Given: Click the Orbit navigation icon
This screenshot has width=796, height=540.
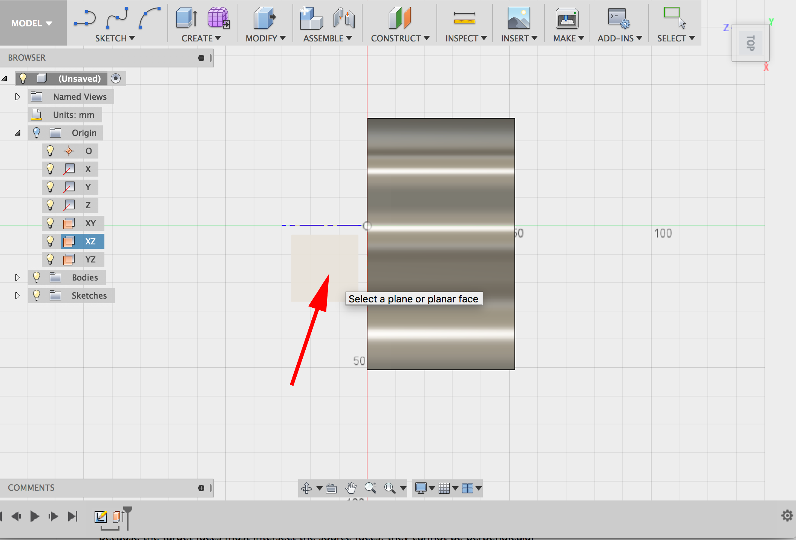Looking at the screenshot, I should point(306,488).
